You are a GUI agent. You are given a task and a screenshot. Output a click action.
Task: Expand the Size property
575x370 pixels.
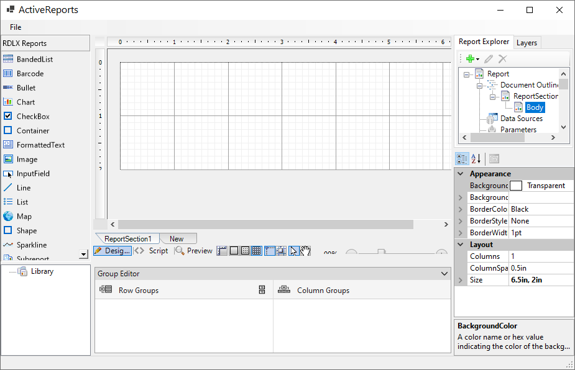(x=461, y=280)
